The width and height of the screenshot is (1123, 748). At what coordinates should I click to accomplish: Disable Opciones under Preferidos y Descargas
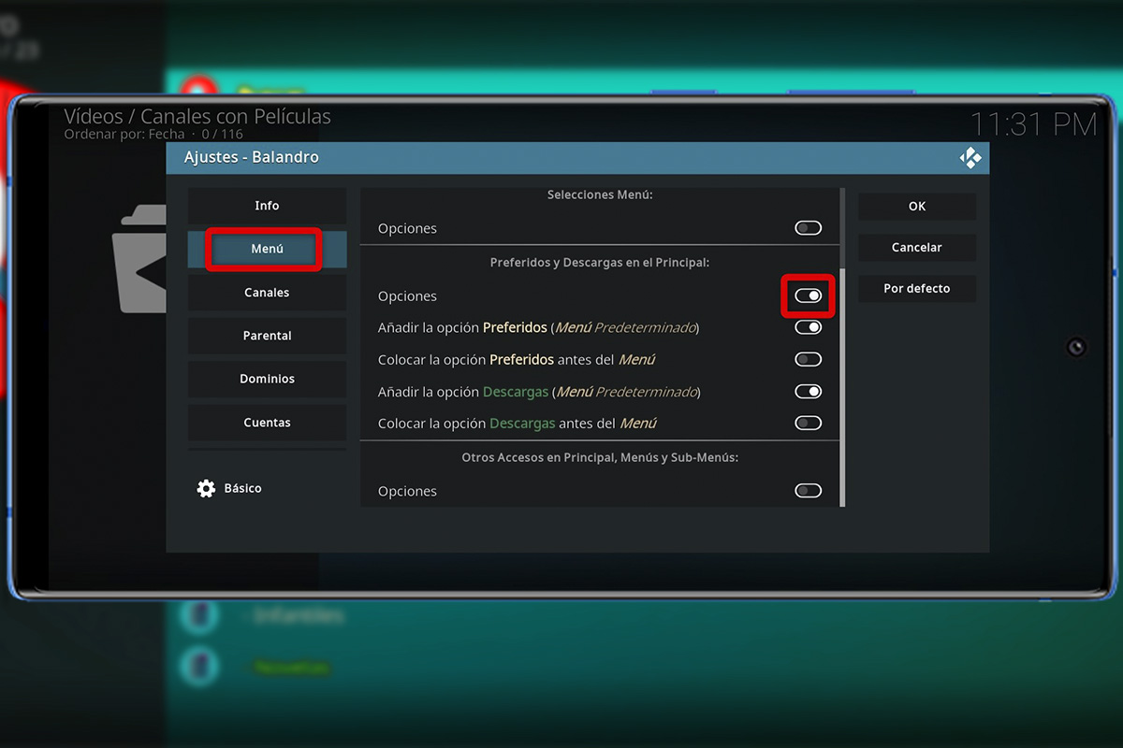[x=807, y=295]
